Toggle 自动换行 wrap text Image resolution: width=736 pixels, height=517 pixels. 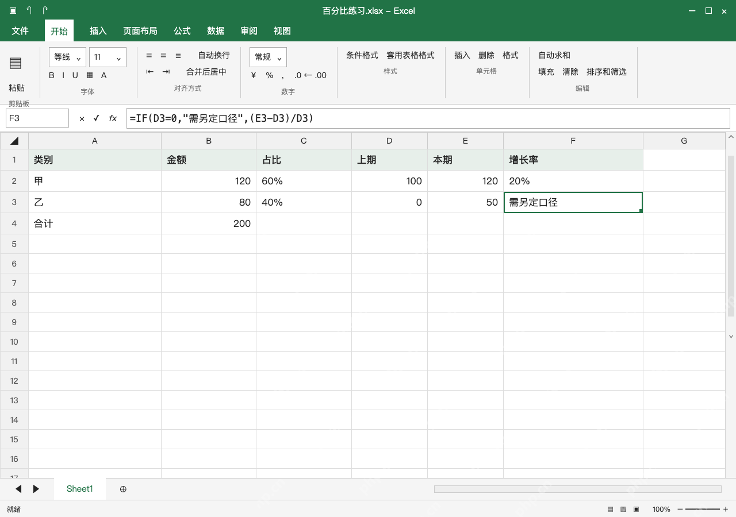tap(214, 55)
